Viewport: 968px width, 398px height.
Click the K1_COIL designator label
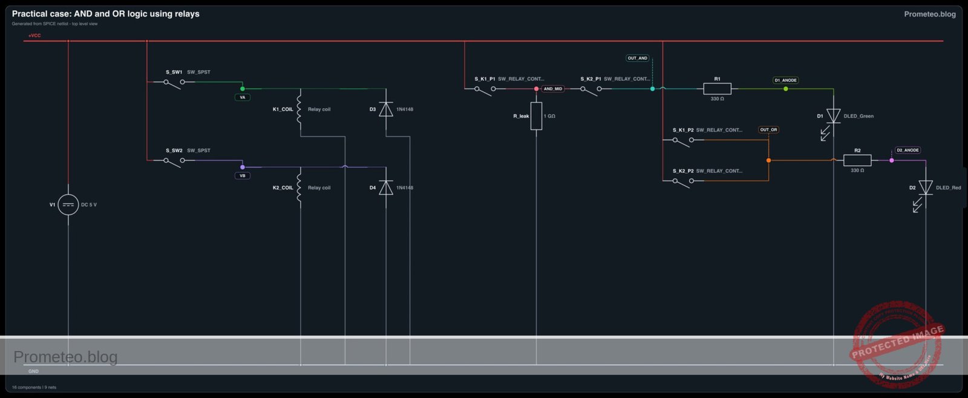click(283, 109)
